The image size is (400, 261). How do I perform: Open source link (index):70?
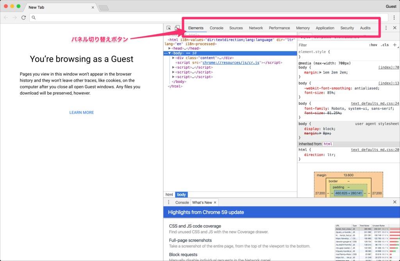tap(389, 67)
